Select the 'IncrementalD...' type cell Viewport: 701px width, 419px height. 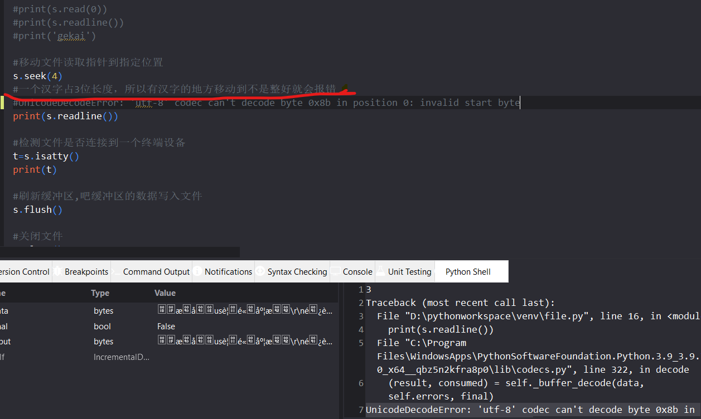coord(122,357)
